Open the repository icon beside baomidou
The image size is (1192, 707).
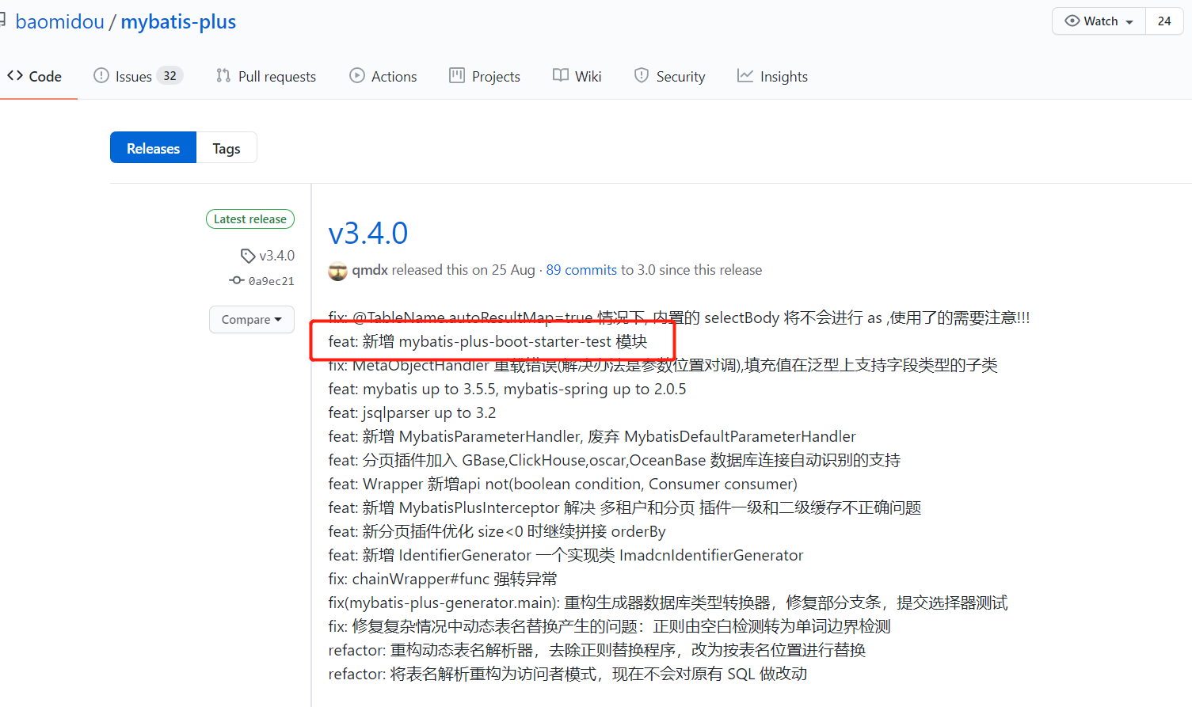(x=3, y=19)
